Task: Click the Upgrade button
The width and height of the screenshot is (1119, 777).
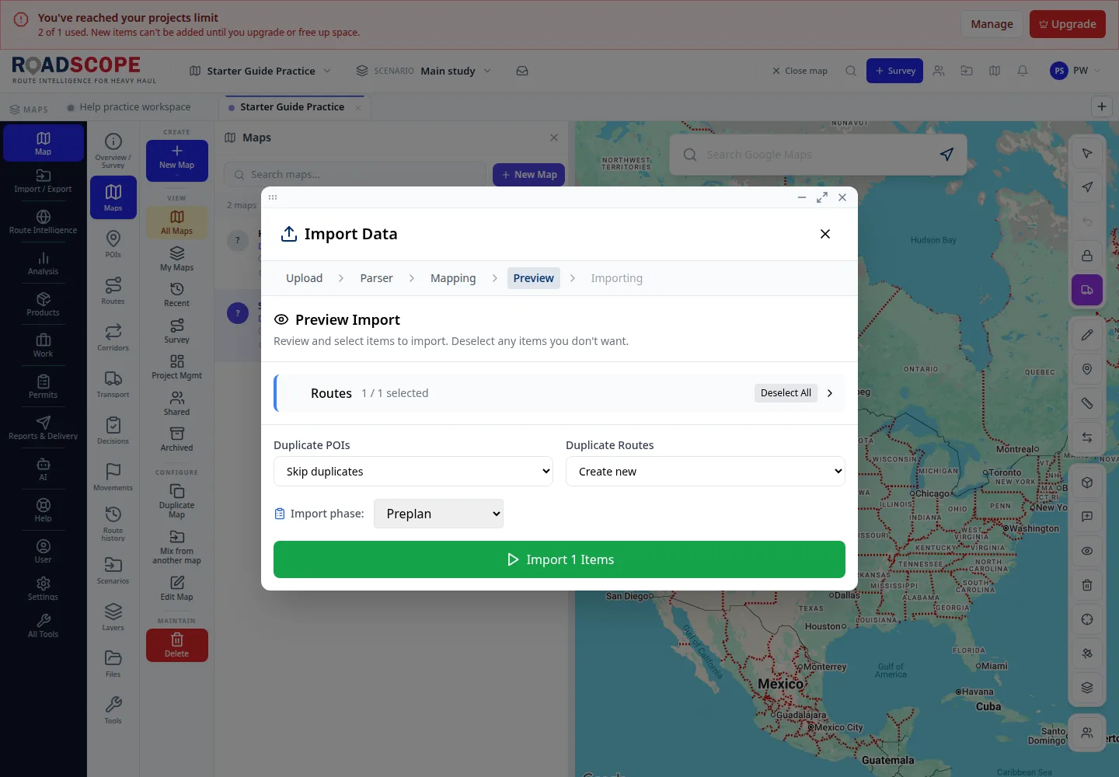Action: click(1068, 24)
